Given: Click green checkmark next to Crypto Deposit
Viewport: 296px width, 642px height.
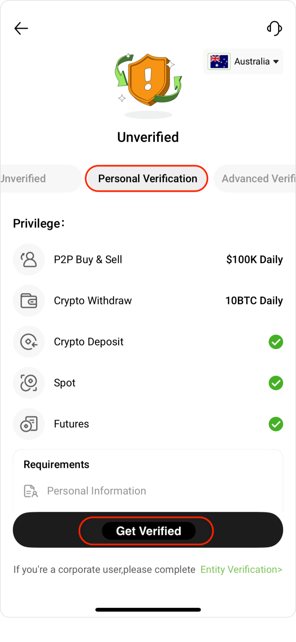Looking at the screenshot, I should [x=276, y=342].
